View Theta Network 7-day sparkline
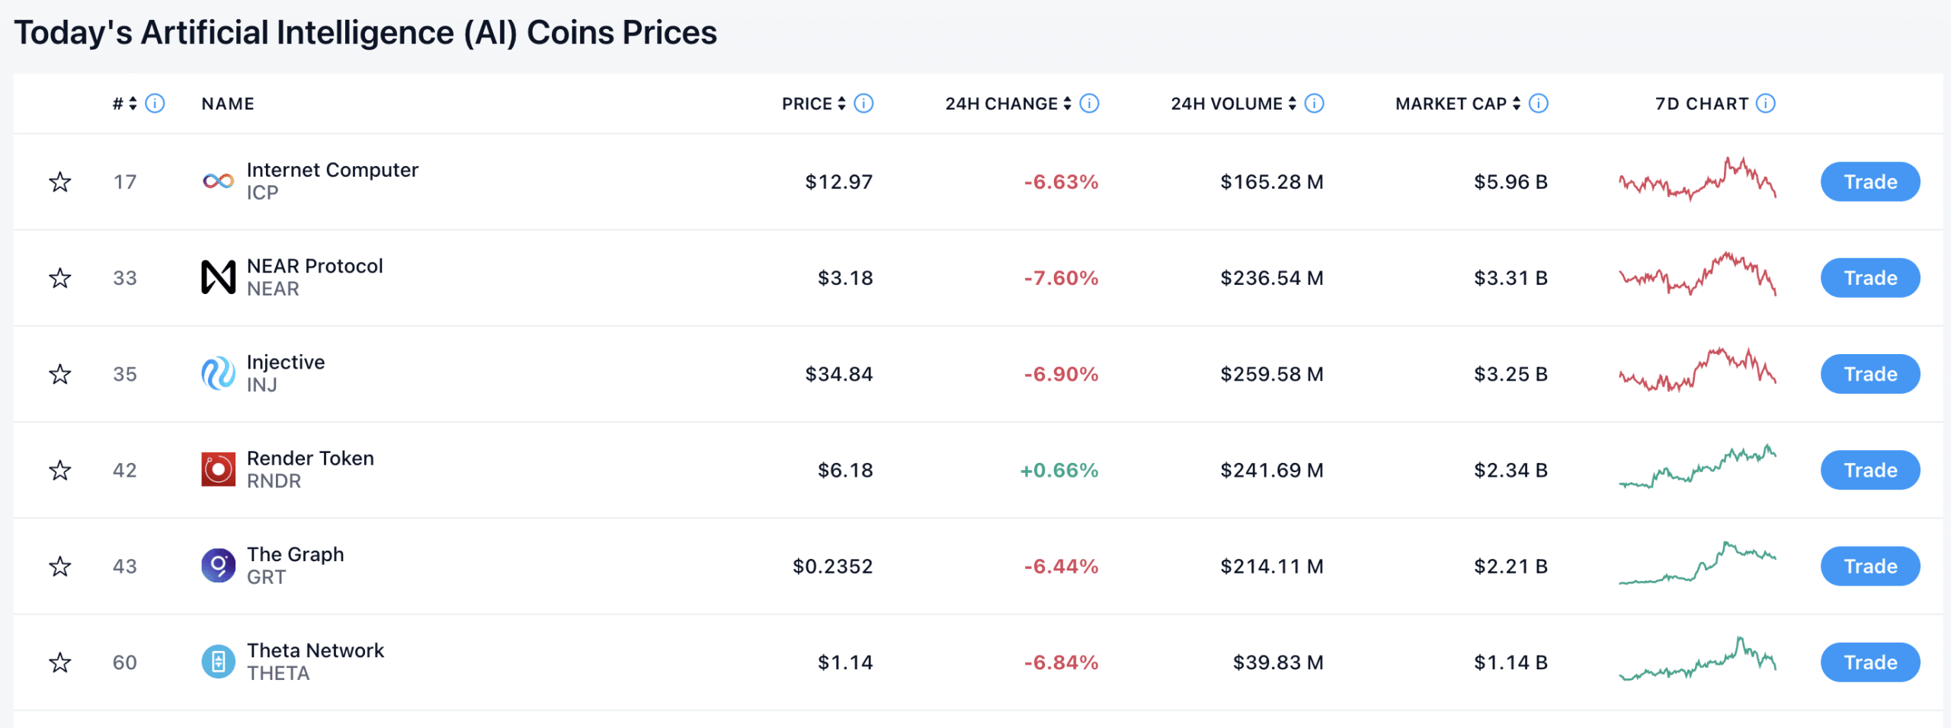Screen dimensions: 1951x728 point(1697,659)
